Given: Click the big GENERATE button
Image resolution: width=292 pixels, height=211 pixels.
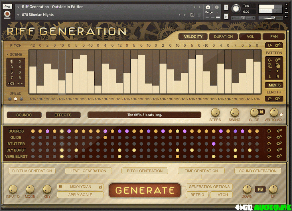Looking at the screenshot, I should [x=145, y=190].
